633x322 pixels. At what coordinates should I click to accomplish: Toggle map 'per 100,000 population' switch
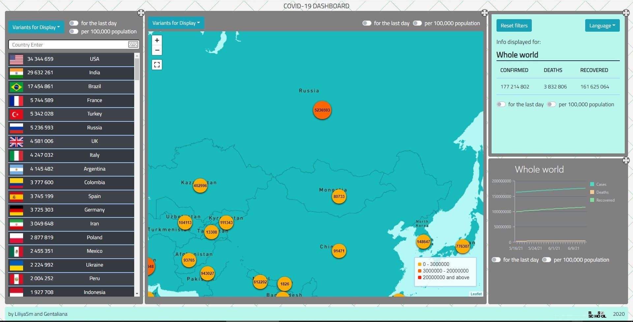pyautogui.click(x=417, y=23)
